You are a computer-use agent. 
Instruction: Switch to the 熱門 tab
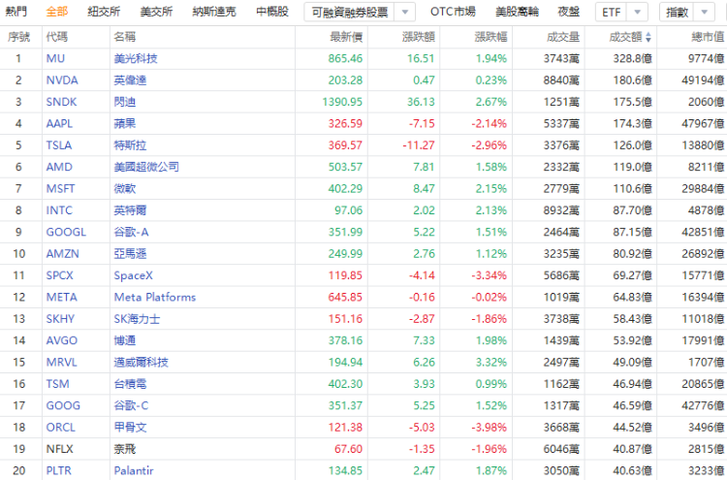click(16, 12)
